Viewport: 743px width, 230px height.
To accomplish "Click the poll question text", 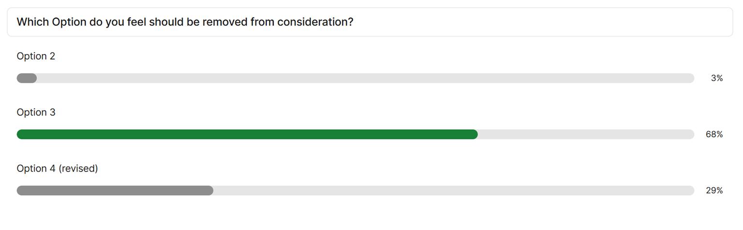I will 185,22.
